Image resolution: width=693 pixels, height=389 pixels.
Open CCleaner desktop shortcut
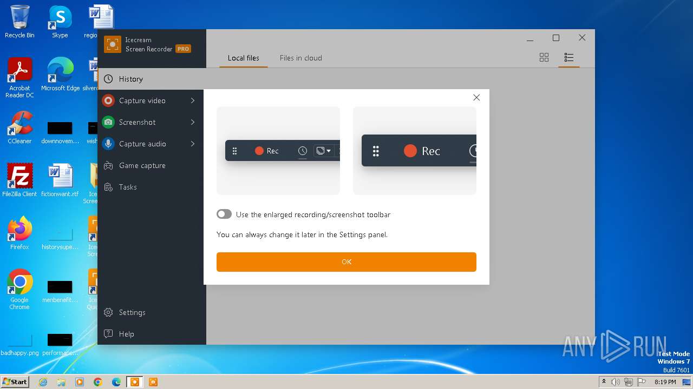click(19, 128)
